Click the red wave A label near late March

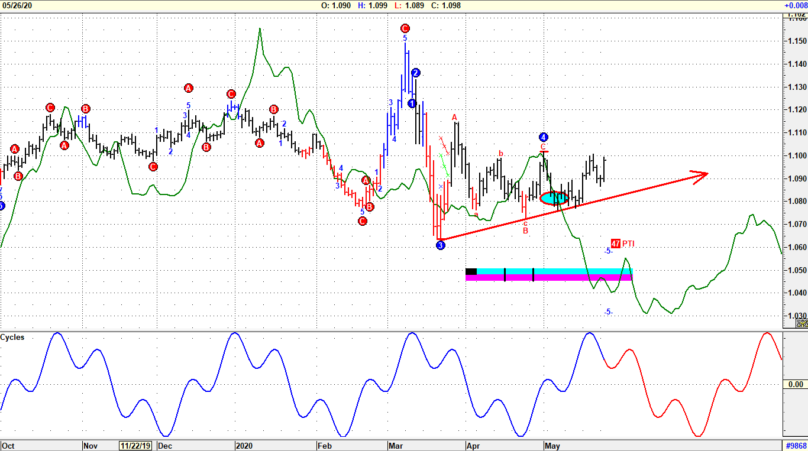[454, 117]
